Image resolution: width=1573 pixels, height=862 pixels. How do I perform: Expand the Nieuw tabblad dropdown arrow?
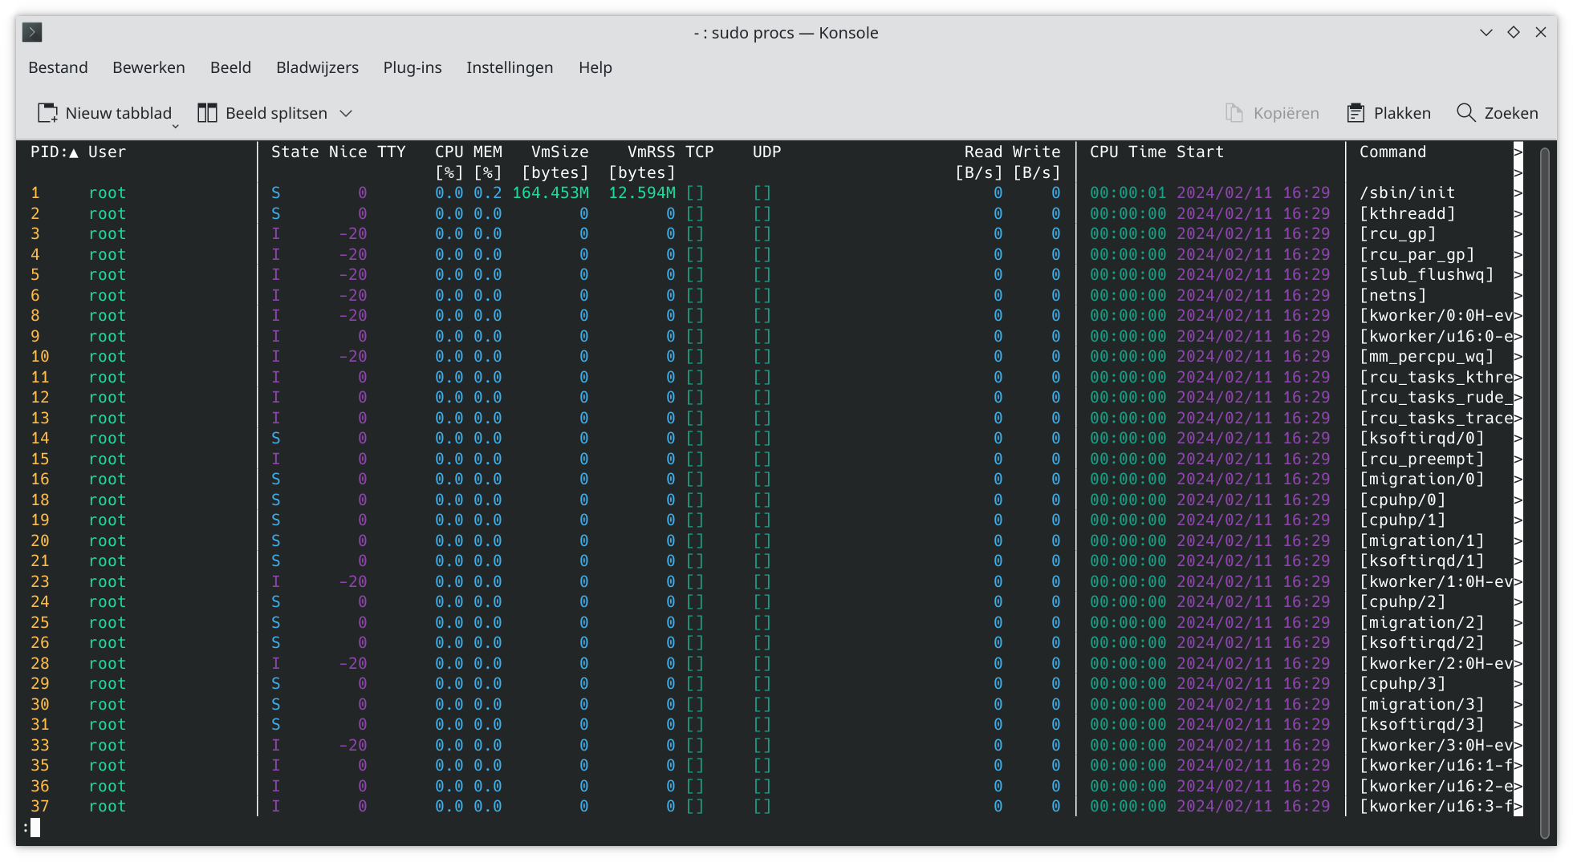[176, 125]
